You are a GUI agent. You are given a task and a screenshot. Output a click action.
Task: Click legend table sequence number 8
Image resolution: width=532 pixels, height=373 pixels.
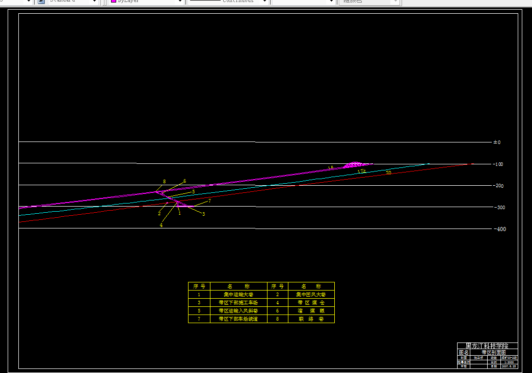278,319
